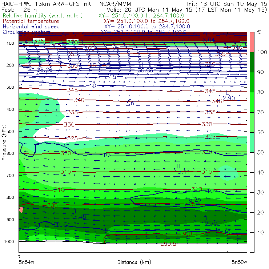Click the '300' pressure axis tick label
Screen dimensions: 269x269
pos(10,87)
